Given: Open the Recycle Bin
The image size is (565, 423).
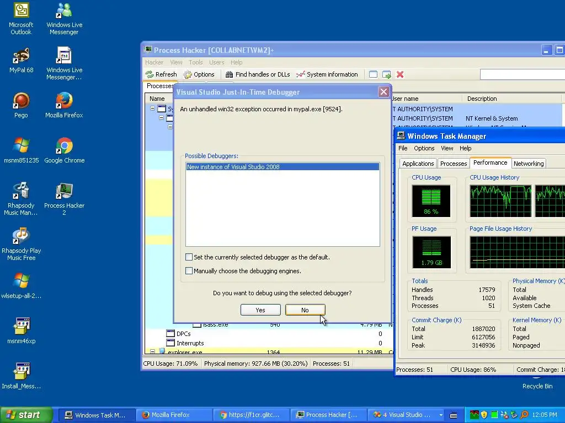Looking at the screenshot, I should pyautogui.click(x=537, y=383).
